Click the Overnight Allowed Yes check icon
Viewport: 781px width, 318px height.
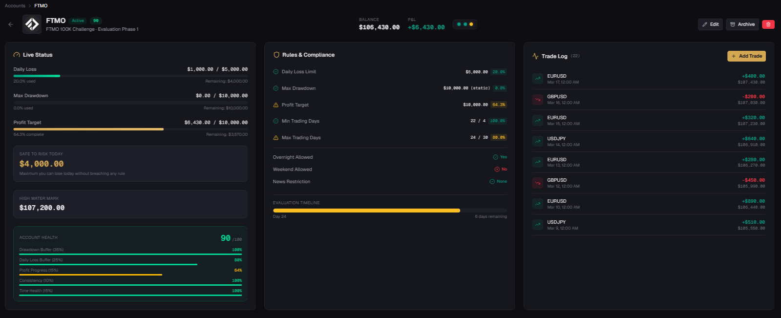[x=496, y=157]
